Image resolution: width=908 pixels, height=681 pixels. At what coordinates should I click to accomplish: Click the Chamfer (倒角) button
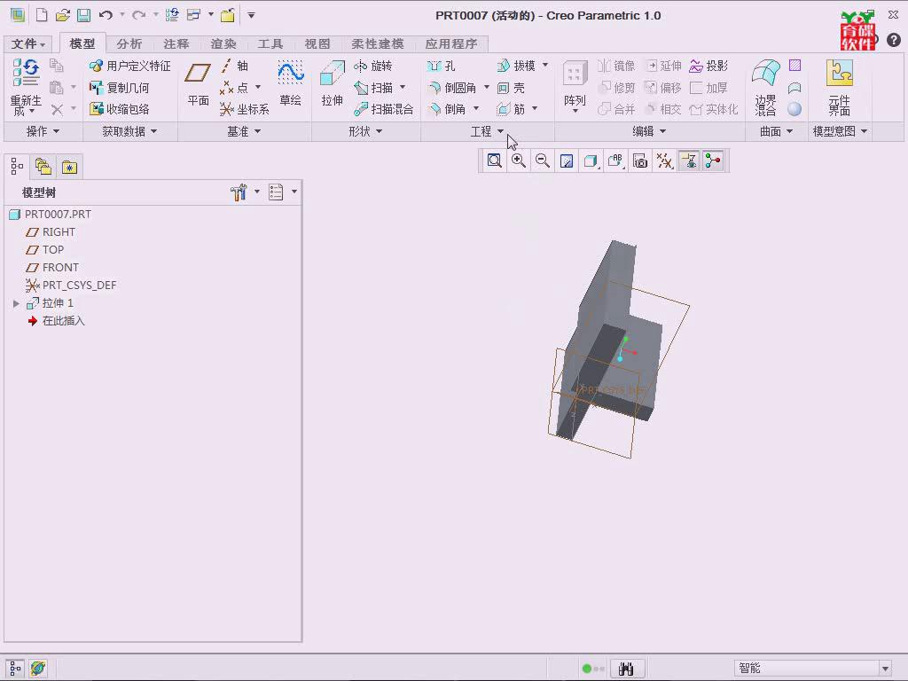coord(447,109)
